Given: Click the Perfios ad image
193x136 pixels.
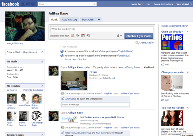Looking at the screenshot, I should coord(172,42).
